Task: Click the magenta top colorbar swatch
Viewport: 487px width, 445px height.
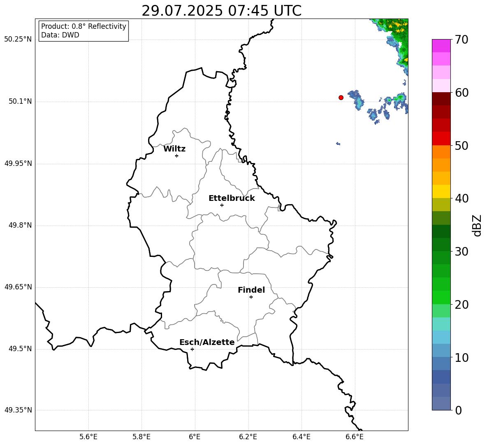Action: click(441, 46)
